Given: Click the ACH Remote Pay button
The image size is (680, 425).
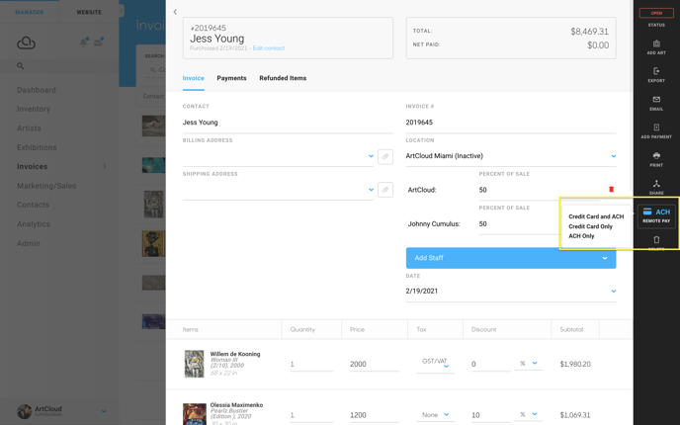Looking at the screenshot, I should pyautogui.click(x=656, y=215).
